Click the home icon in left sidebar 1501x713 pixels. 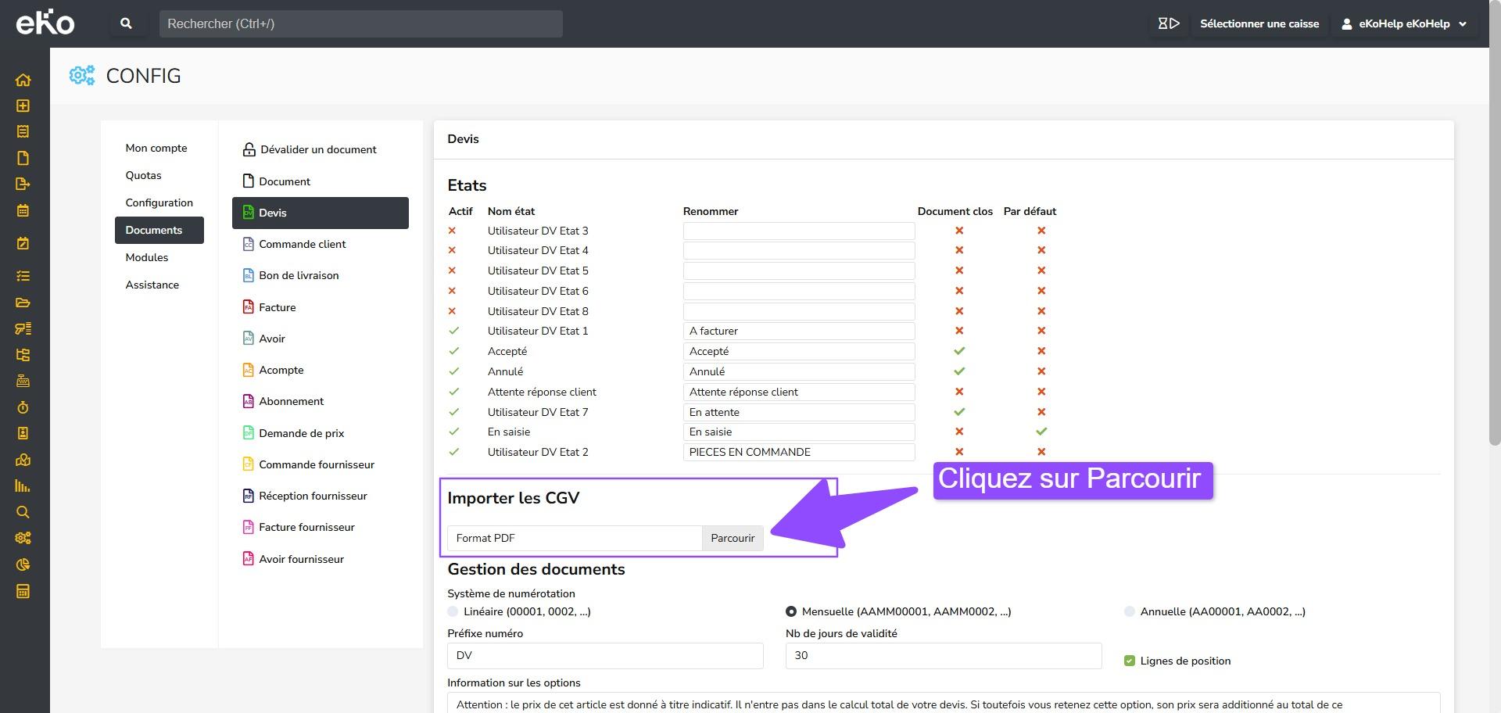(23, 80)
